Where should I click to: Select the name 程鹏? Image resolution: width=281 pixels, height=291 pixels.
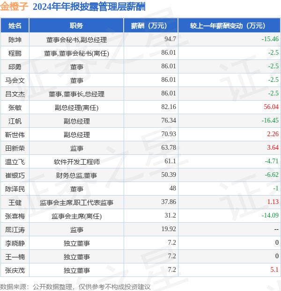(15, 53)
